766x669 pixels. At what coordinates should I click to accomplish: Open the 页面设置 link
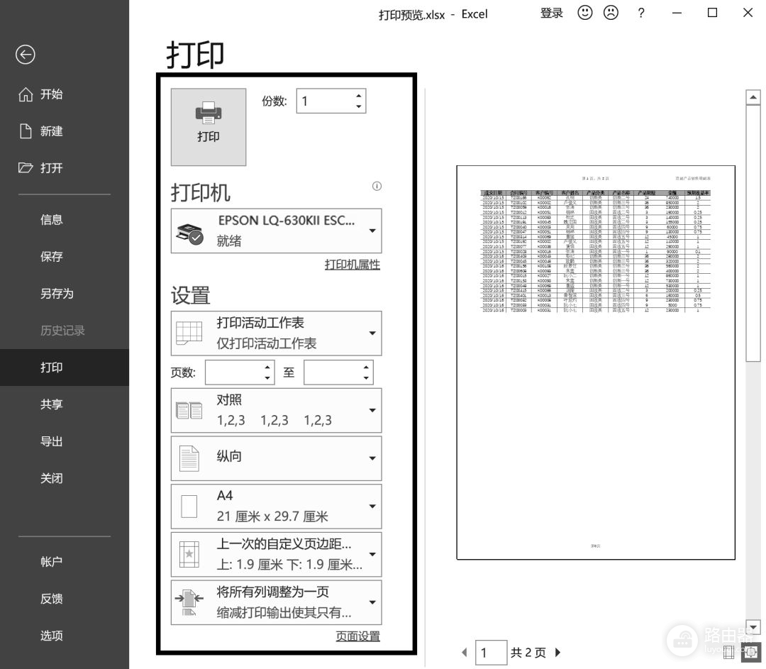click(x=357, y=636)
